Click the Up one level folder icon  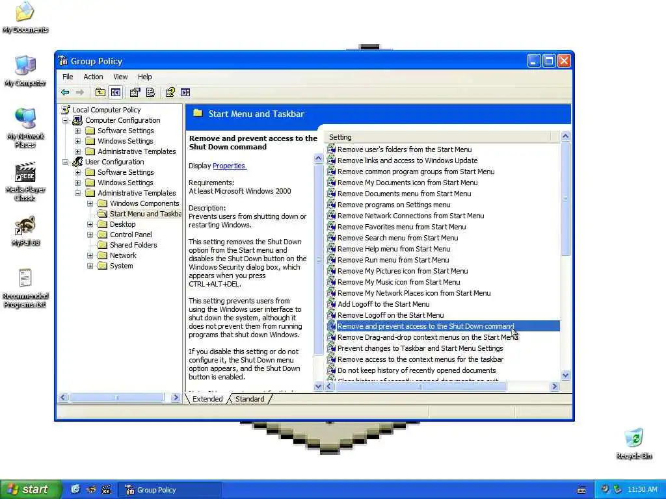coord(100,92)
